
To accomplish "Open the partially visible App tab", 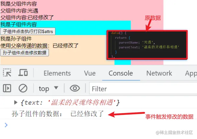I will click(191, 74).
